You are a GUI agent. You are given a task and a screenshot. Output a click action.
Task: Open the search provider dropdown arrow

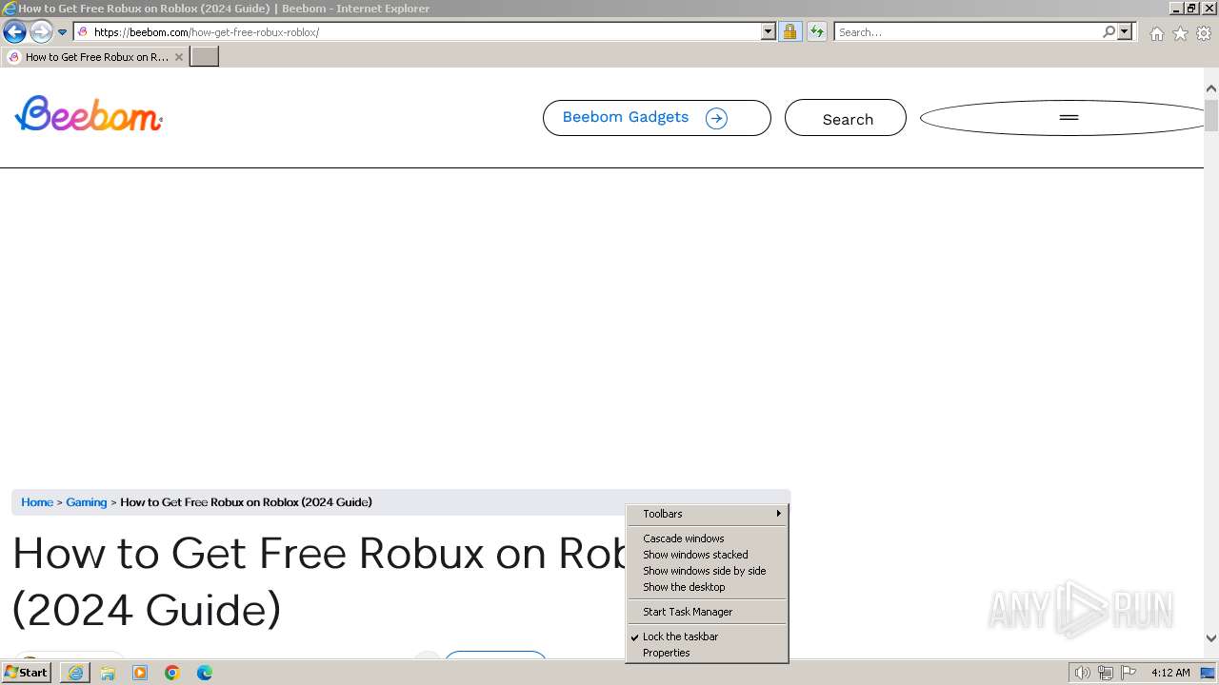point(1125,31)
